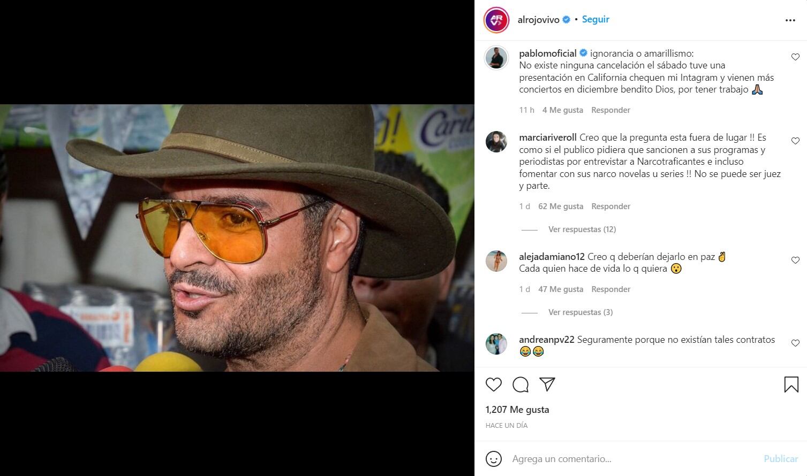Viewport: 807px width, 476px height.
Task: Open the alejadamiano12 username link
Action: [x=552, y=257]
